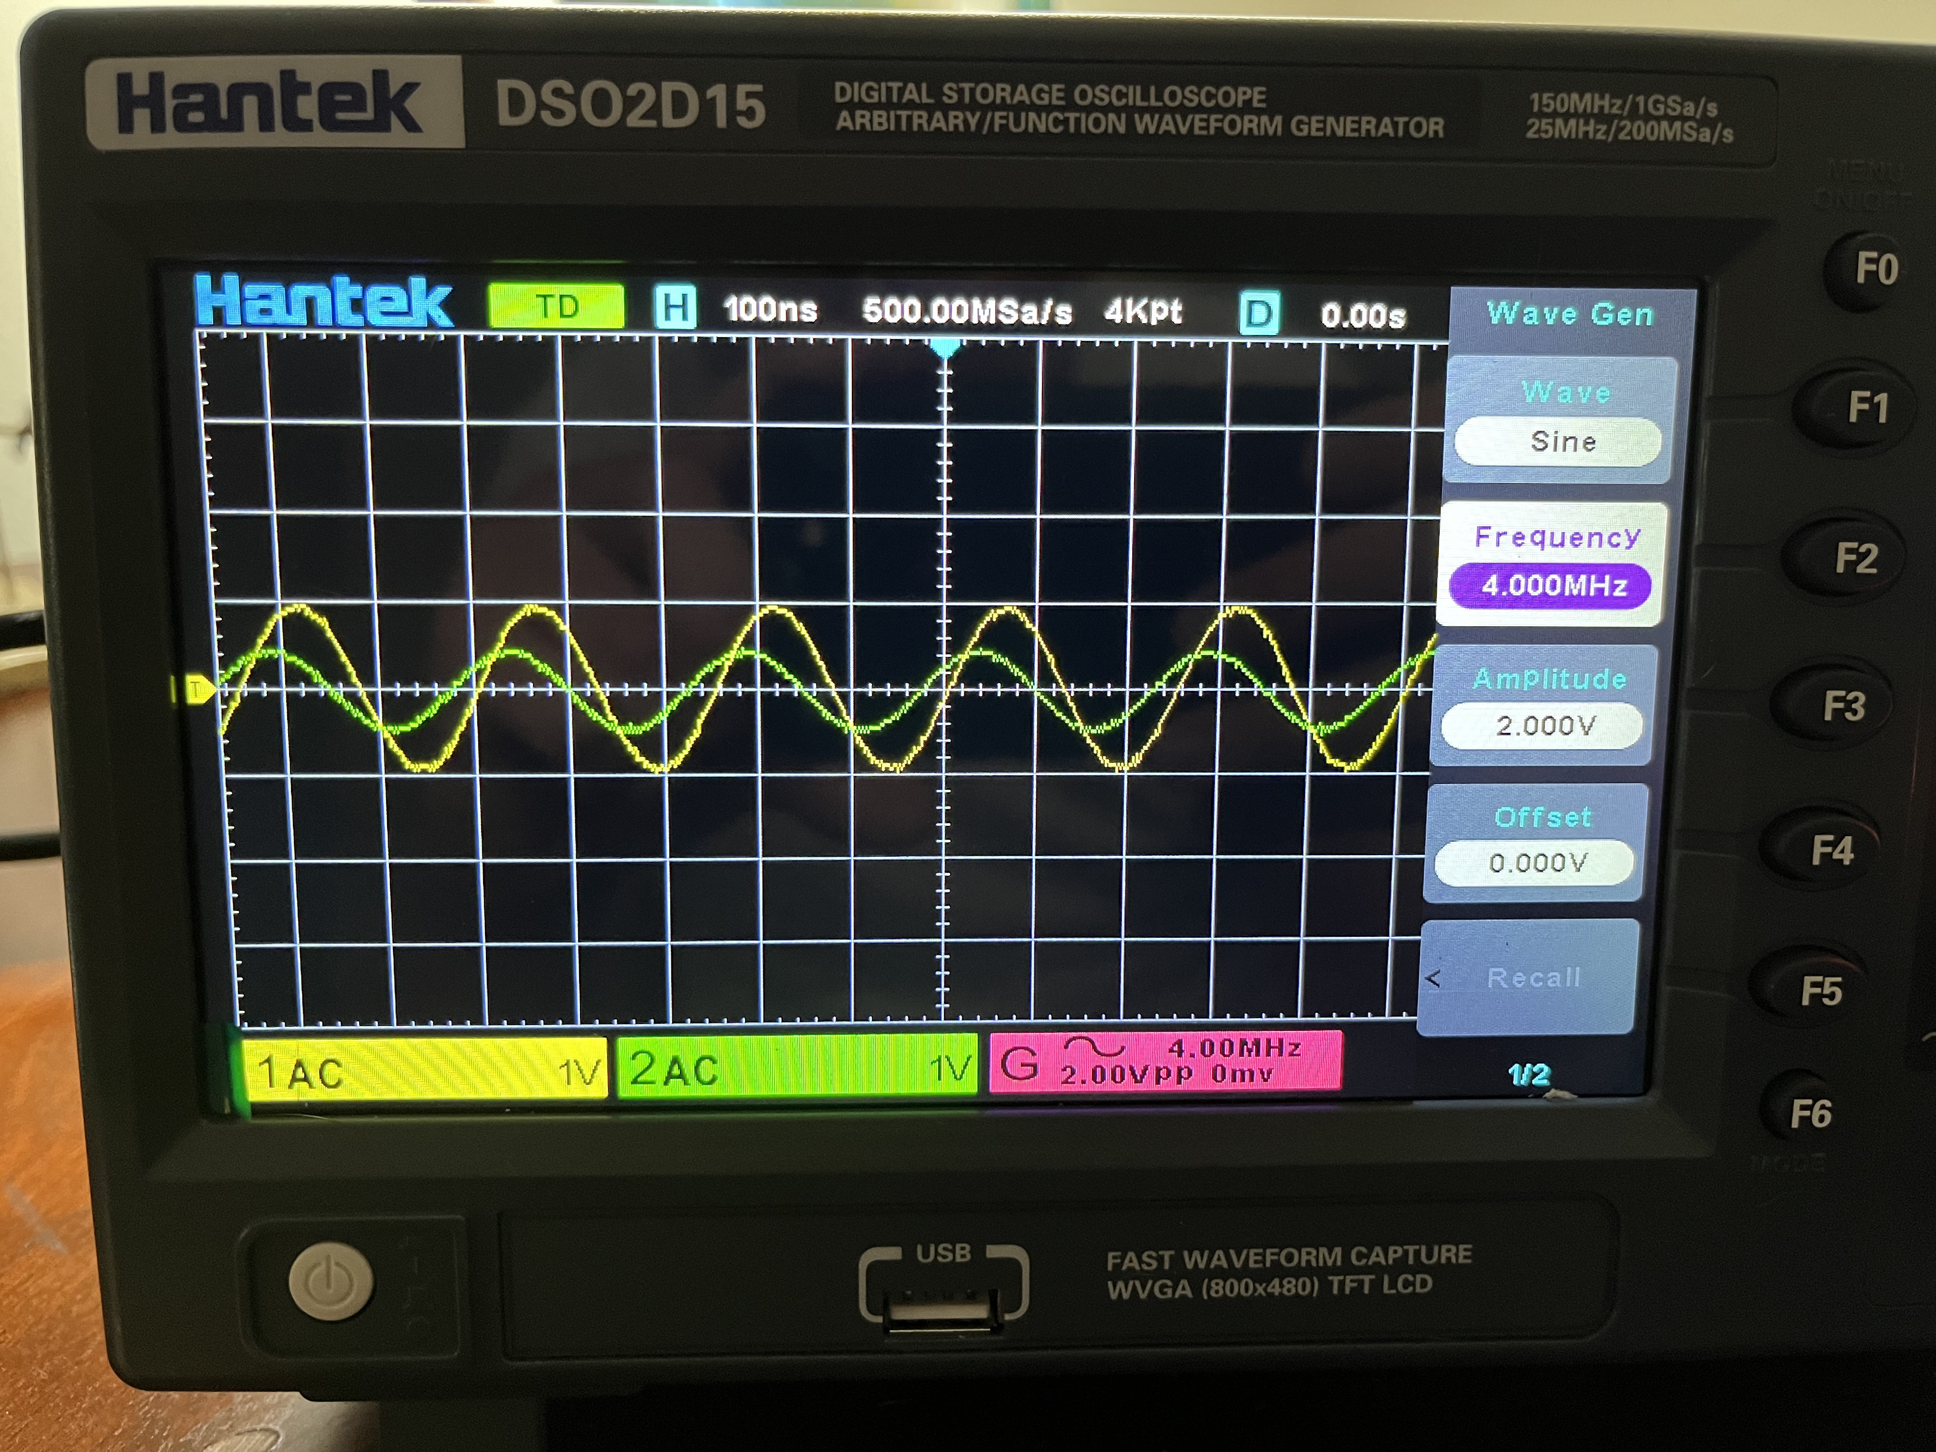The height and width of the screenshot is (1452, 1936).
Task: Click the 500.00MSa/s sample rate readout
Action: (x=966, y=311)
